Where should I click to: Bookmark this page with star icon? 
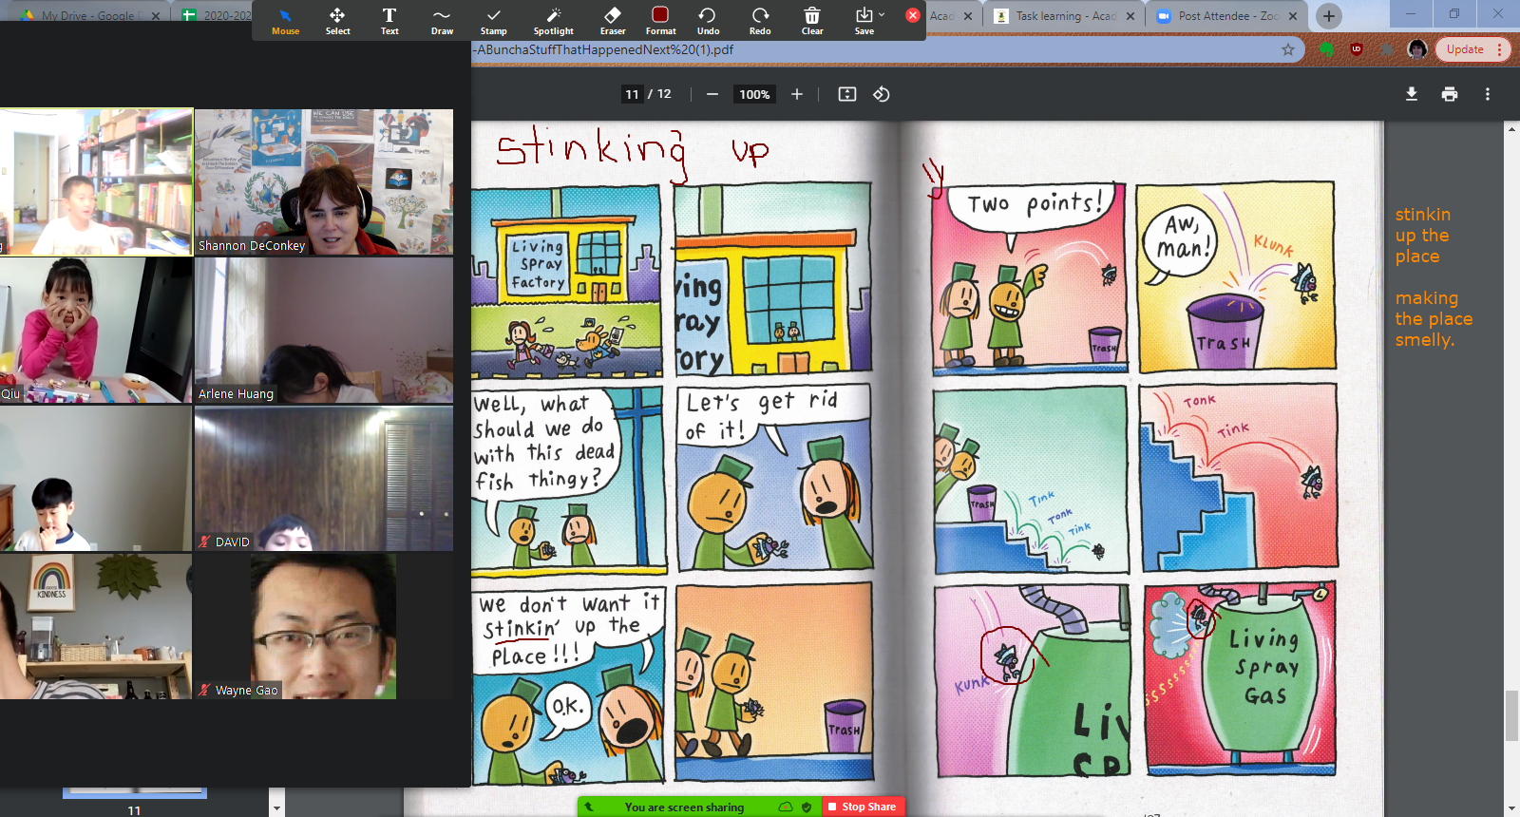coord(1288,49)
